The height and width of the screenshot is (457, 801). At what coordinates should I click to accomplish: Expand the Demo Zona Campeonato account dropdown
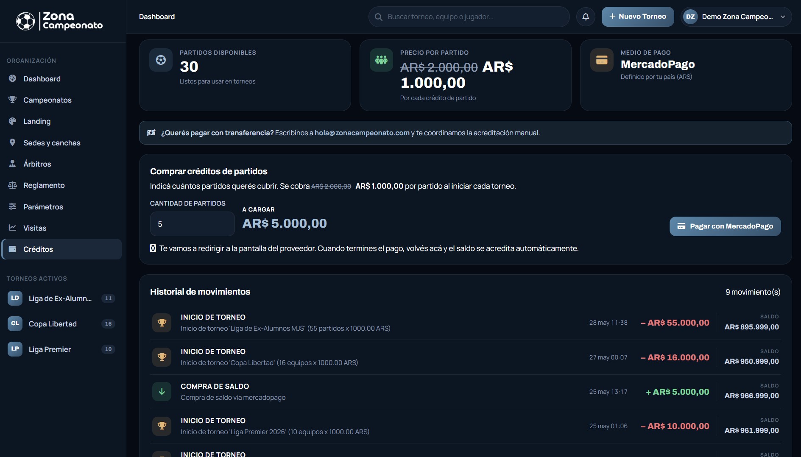tap(736, 17)
